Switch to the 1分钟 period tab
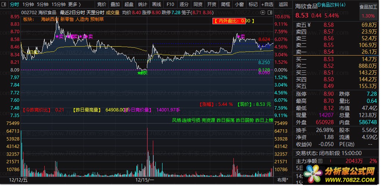 (28, 4)
